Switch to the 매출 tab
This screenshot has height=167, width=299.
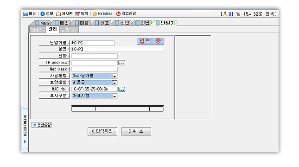pyautogui.click(x=82, y=23)
